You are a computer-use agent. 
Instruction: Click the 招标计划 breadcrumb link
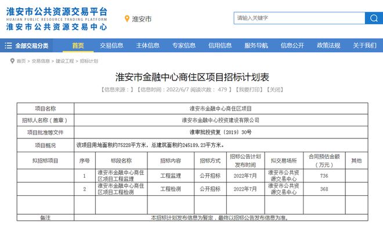pyautogui.click(x=89, y=61)
